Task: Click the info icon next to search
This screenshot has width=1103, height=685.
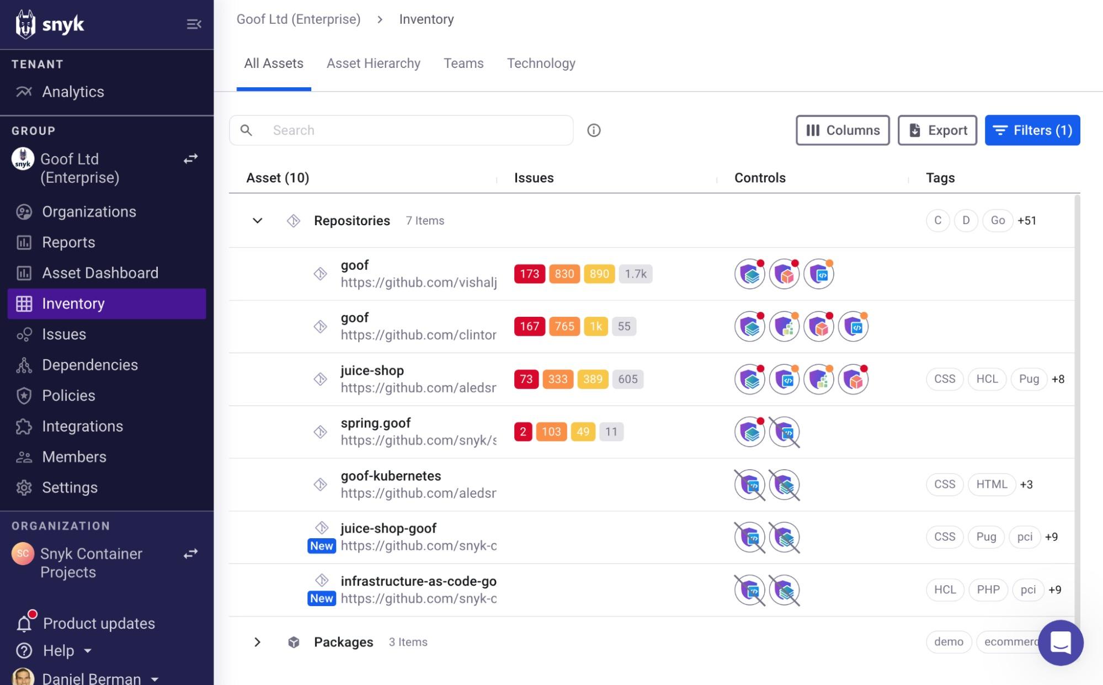Action: (594, 130)
